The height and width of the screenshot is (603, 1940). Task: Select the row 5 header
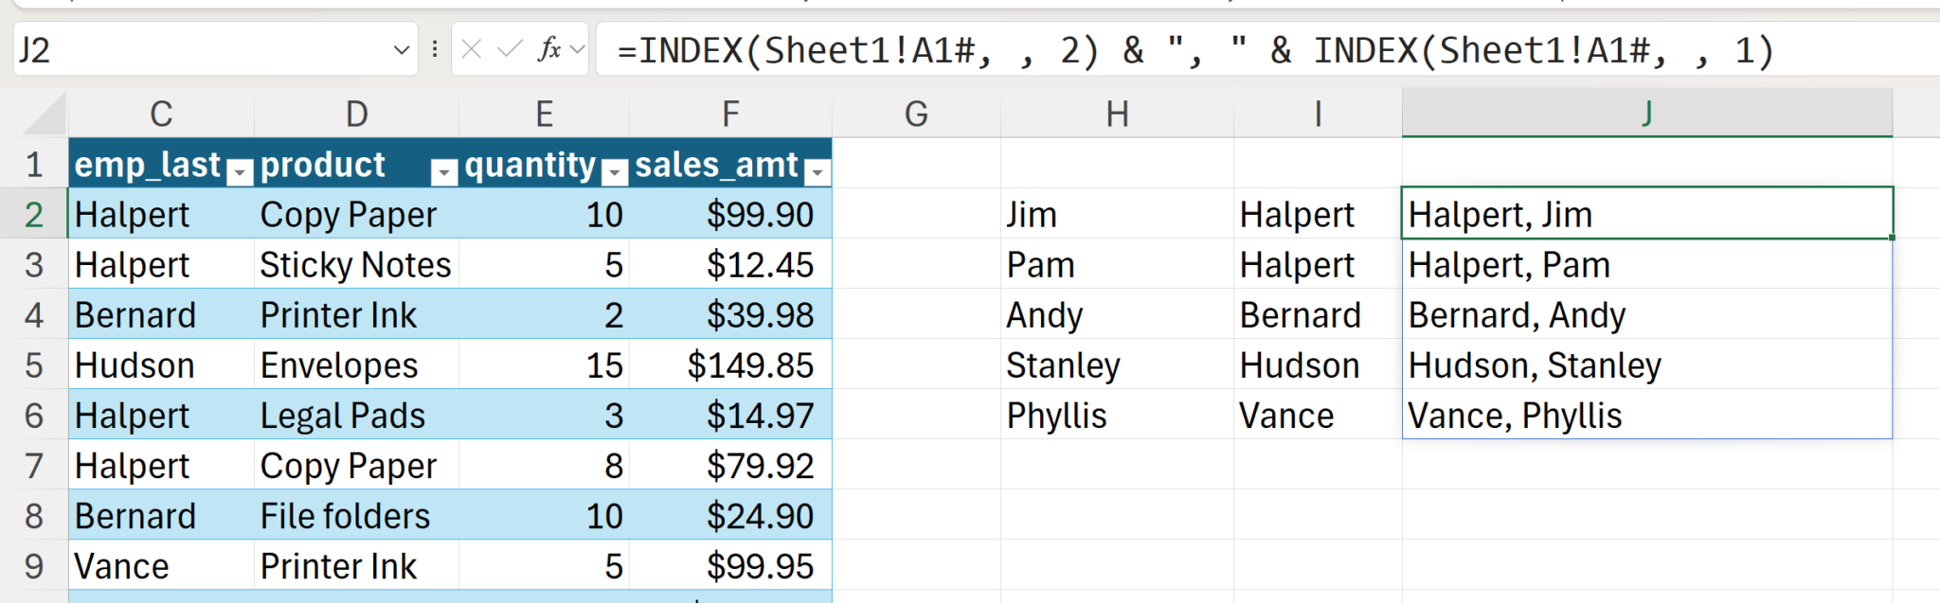tap(34, 365)
